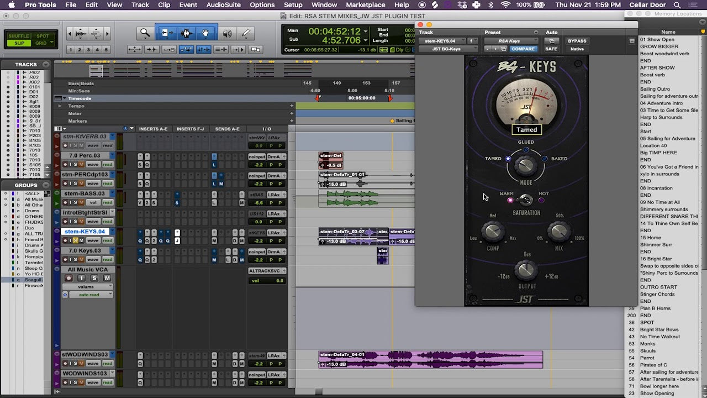Click the preset settings copy icon
The image size is (707, 398).
(502, 49)
